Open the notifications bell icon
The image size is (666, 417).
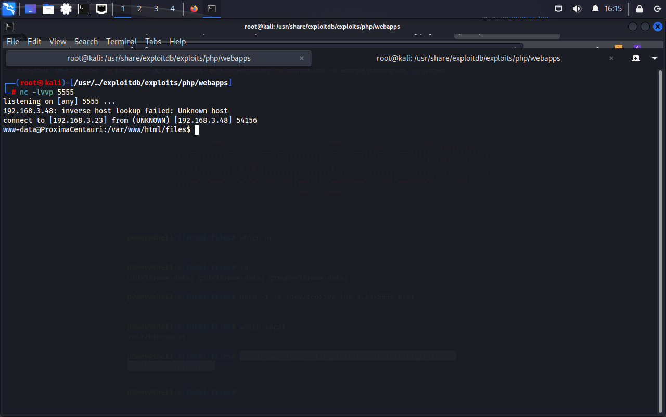(x=595, y=9)
